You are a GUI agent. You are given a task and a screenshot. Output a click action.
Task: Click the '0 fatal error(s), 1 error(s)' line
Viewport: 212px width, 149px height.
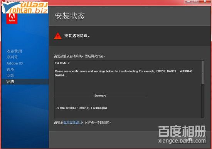tap(81, 108)
